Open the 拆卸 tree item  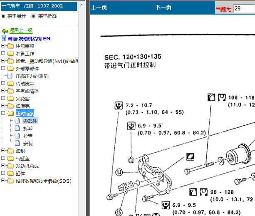coord(28,129)
